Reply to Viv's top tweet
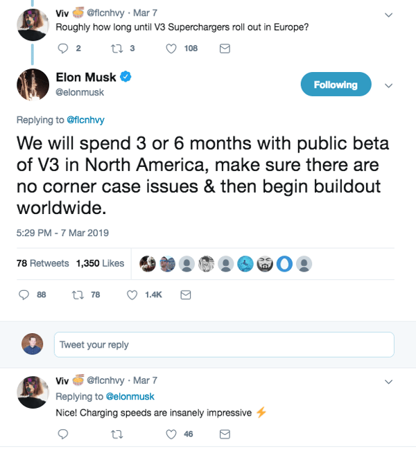416x453 pixels. tap(62, 48)
